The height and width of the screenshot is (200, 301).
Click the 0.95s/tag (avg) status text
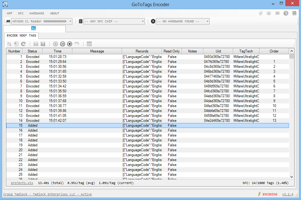tap(81, 183)
